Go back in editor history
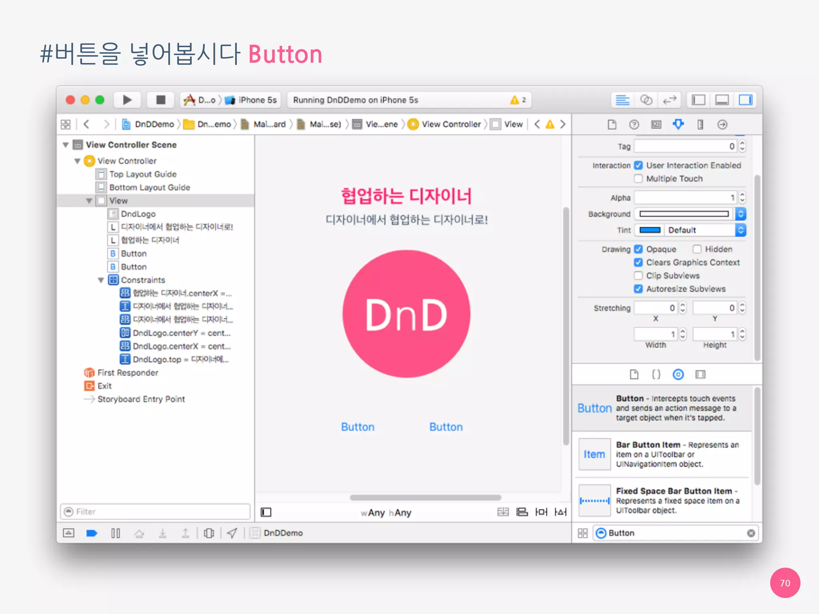 [x=86, y=124]
